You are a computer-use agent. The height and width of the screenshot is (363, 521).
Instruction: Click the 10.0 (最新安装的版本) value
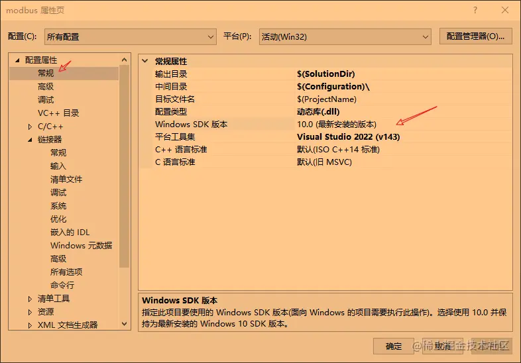coord(337,125)
